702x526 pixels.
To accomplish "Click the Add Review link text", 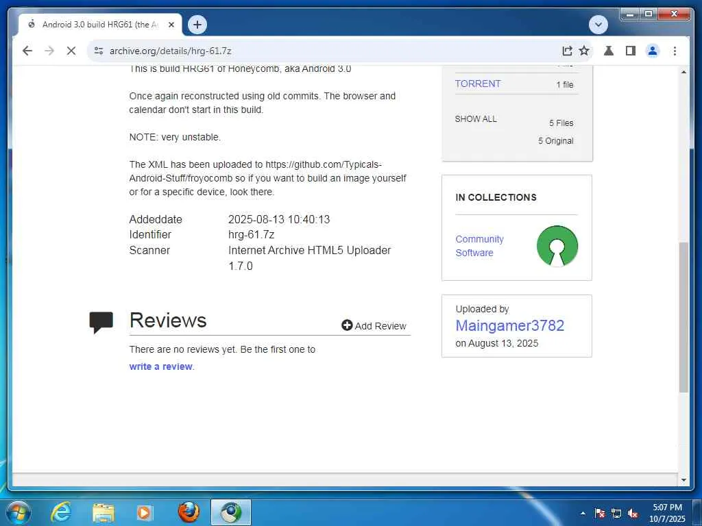I will tap(380, 326).
